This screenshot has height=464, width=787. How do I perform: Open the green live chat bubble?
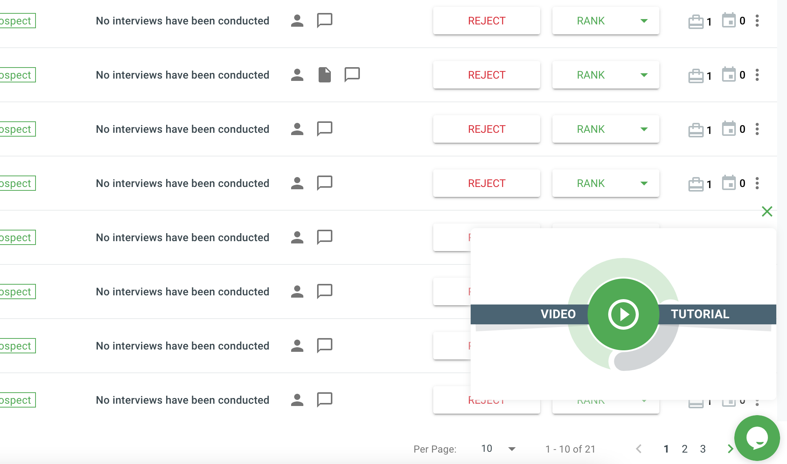[x=756, y=438]
